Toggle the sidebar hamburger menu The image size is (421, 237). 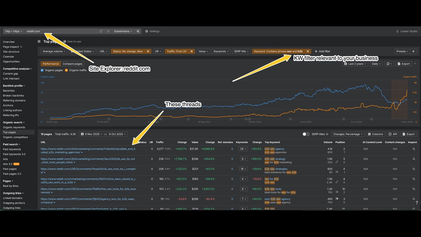pyautogui.click(x=39, y=41)
